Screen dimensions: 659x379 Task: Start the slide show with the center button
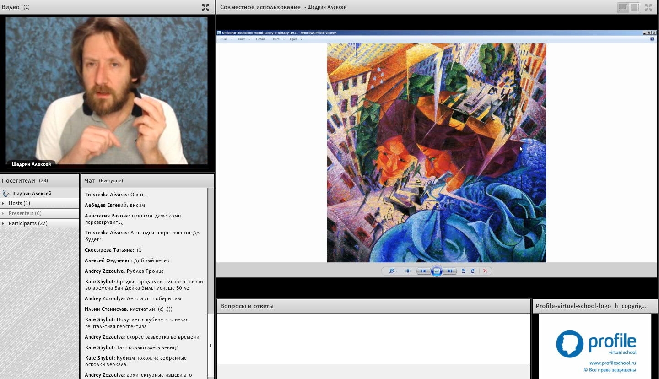pos(437,271)
